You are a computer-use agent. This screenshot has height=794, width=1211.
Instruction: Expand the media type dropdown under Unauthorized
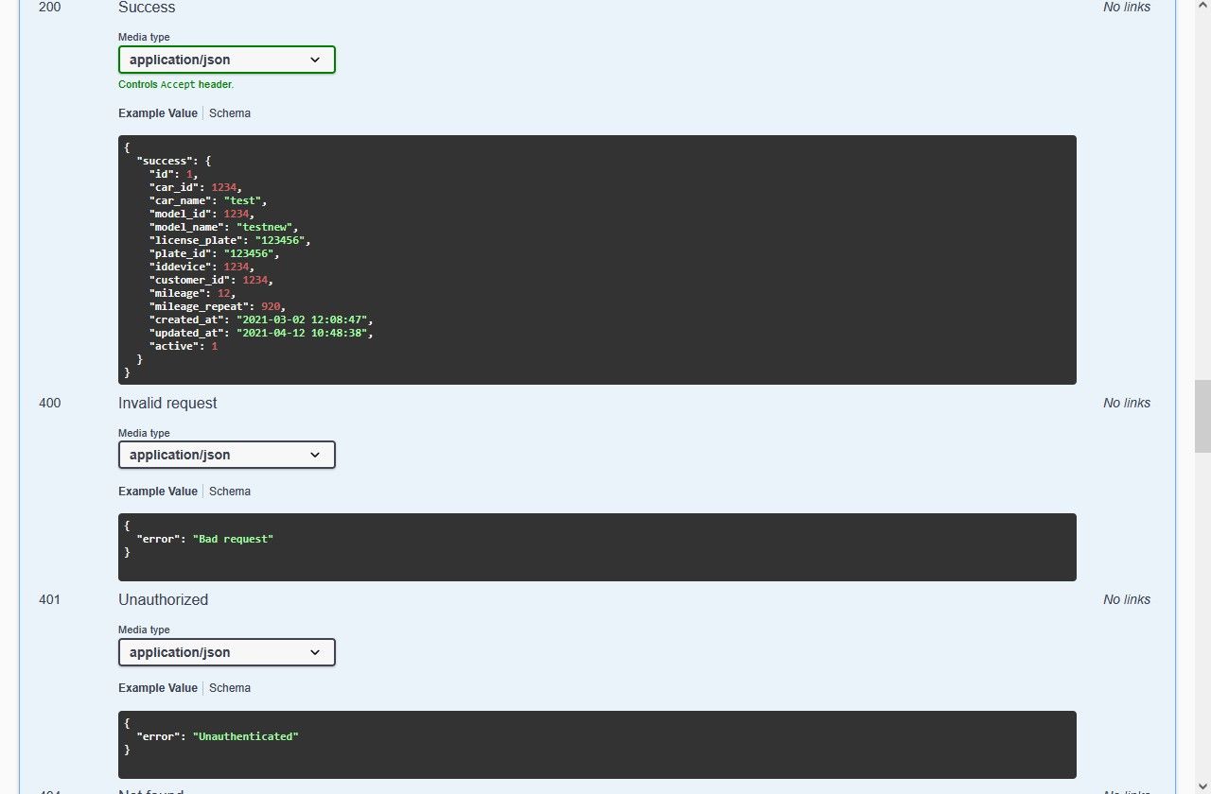(226, 652)
